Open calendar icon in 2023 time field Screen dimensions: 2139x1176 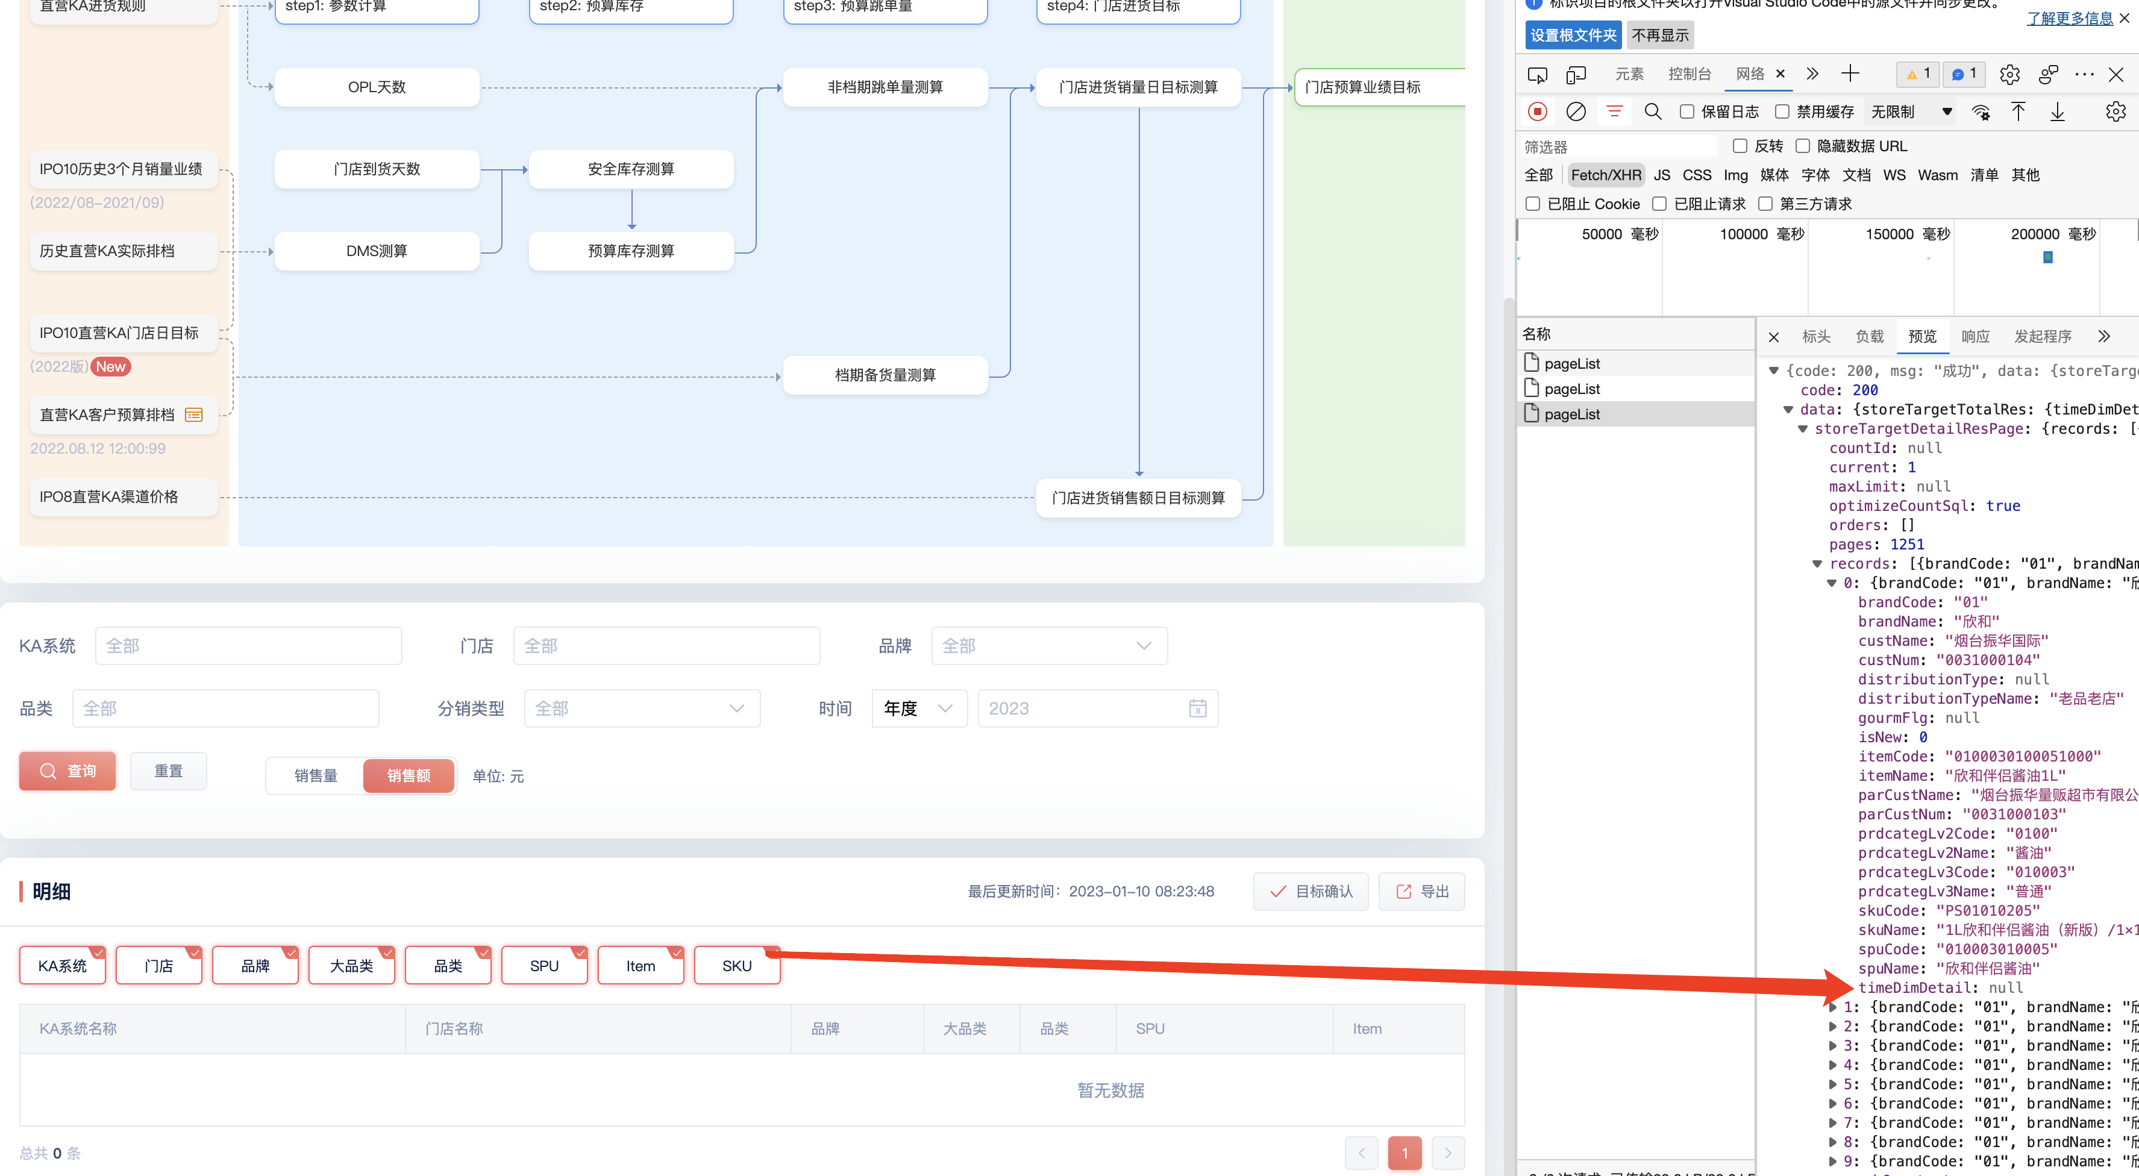click(x=1197, y=708)
